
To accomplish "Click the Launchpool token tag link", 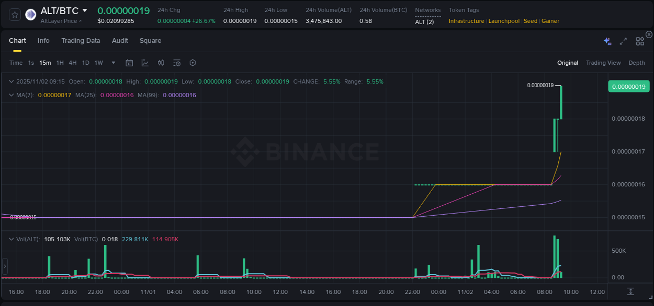I will 504,21.
